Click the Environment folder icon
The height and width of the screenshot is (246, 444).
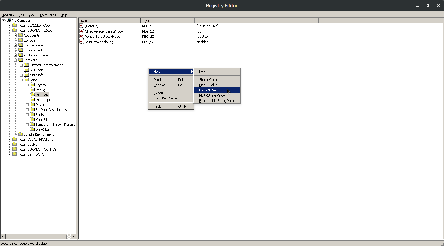pos(20,50)
